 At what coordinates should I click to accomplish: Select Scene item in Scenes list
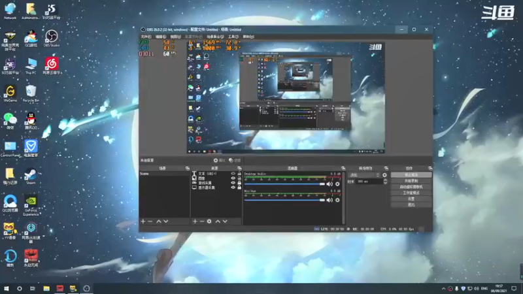(x=165, y=174)
